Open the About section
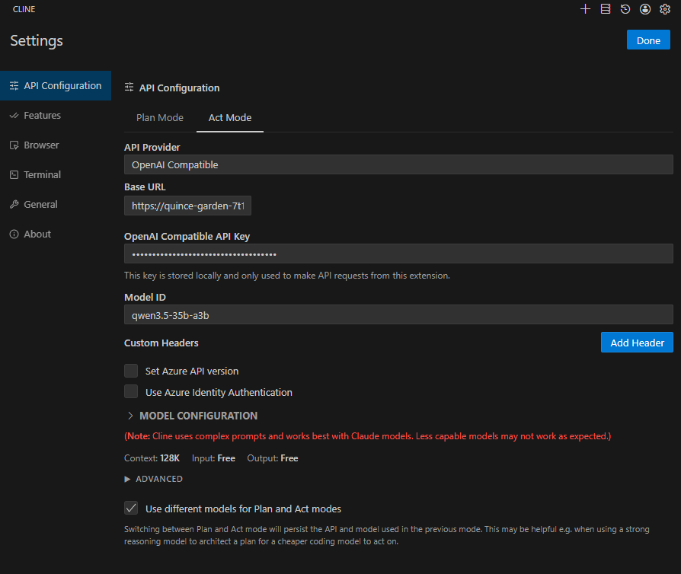681x574 pixels. (x=56, y=234)
